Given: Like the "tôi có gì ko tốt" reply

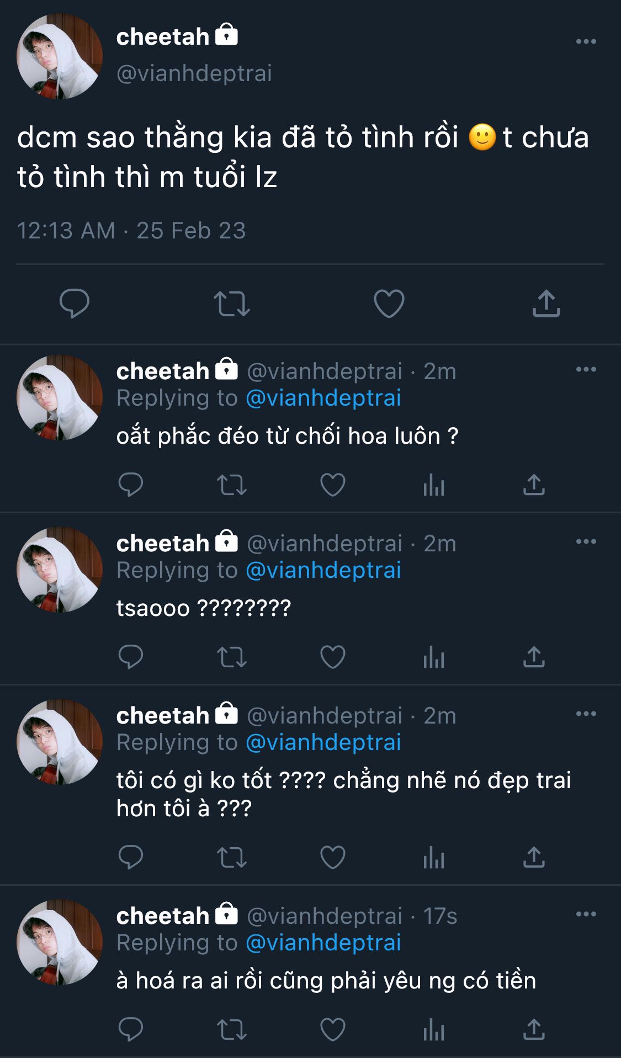Looking at the screenshot, I should tap(332, 858).
